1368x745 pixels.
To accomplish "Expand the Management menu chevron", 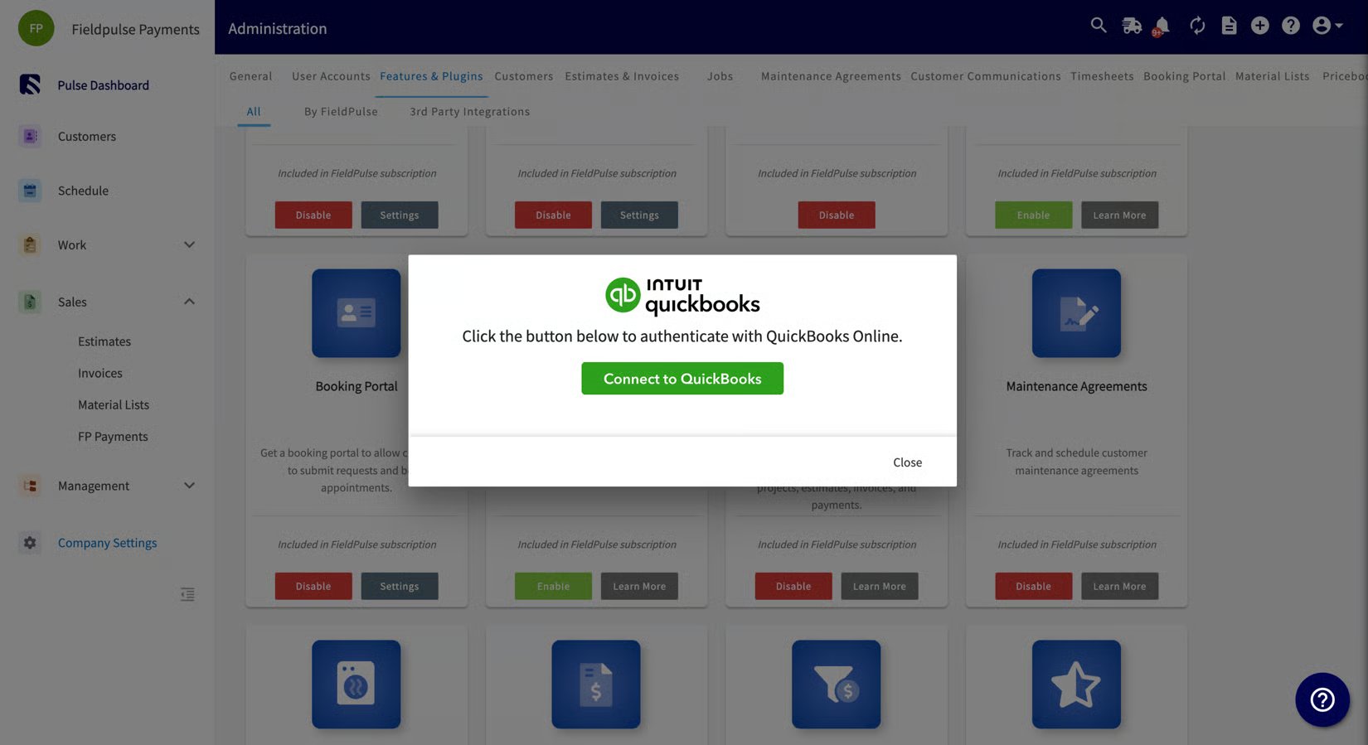I will (x=189, y=486).
